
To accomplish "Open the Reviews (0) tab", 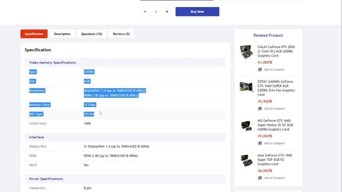I will [x=121, y=34].
